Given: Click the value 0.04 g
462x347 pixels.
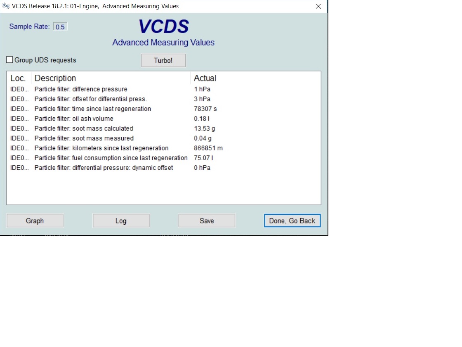Looking at the screenshot, I should click(203, 138).
